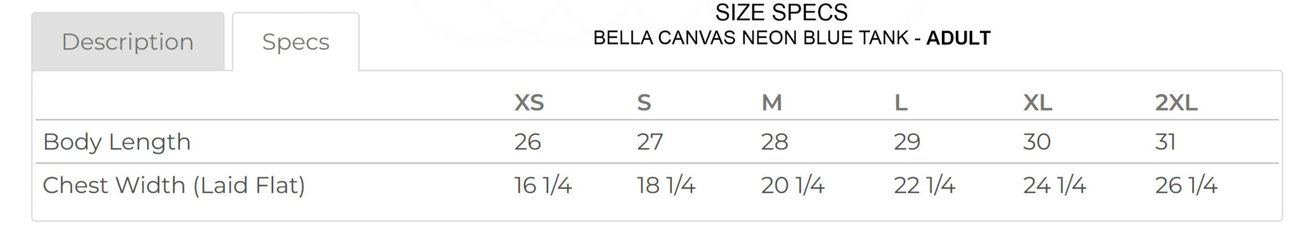The image size is (1298, 249).
Task: Click the L chest width 22 1/4
Action: [x=925, y=185]
